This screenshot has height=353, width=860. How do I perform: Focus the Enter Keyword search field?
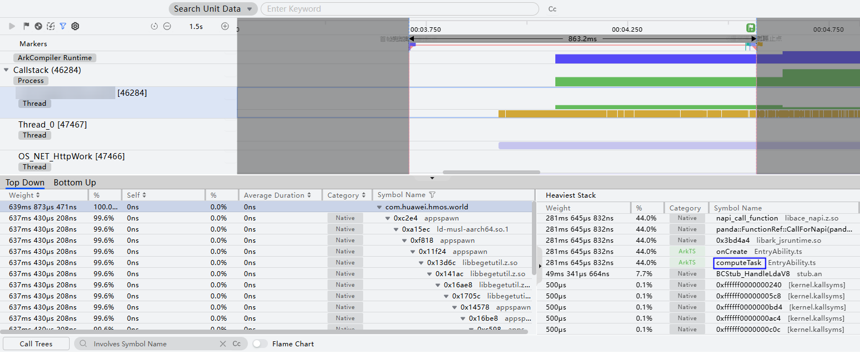tap(400, 9)
